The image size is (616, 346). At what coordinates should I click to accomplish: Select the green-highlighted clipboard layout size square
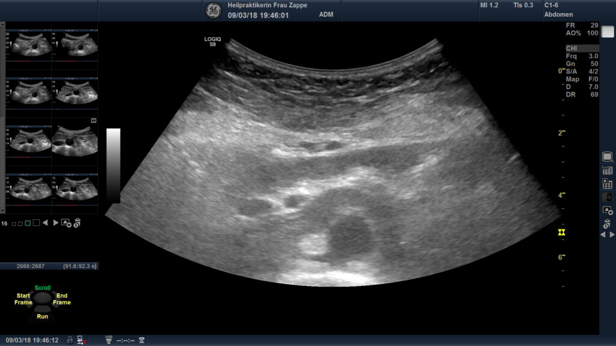[x=28, y=223]
